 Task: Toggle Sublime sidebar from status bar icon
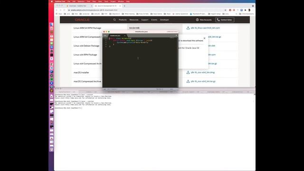pyautogui.click(x=104, y=89)
